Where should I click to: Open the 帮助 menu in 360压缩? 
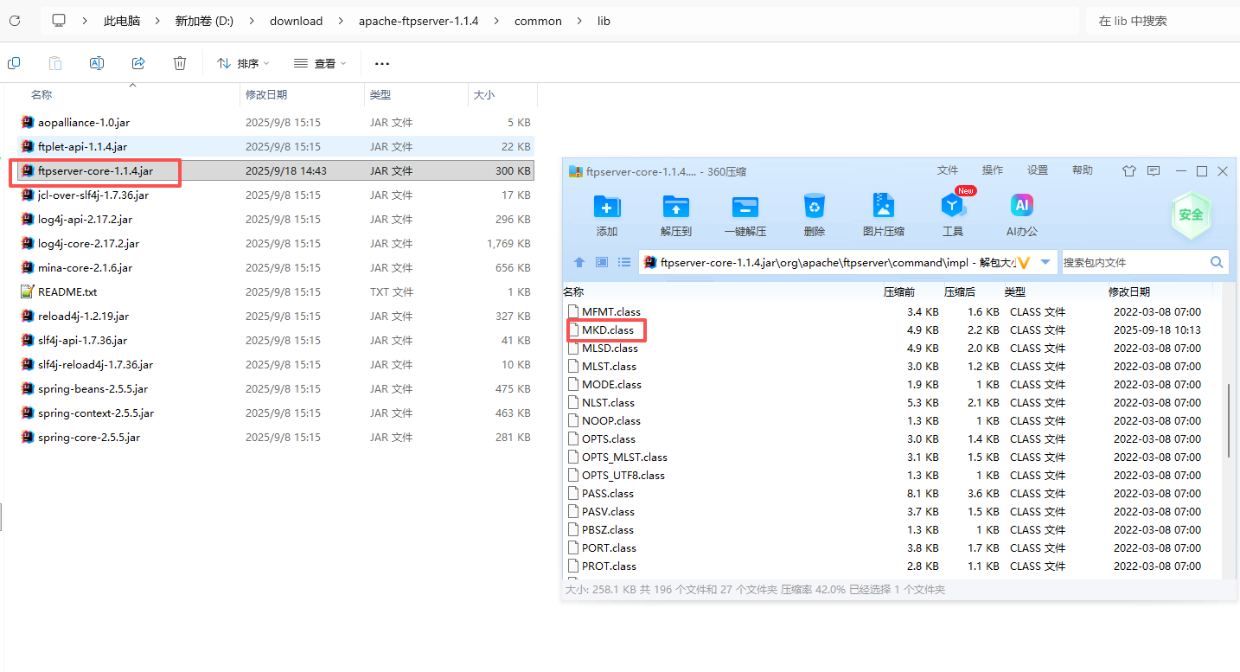pos(1082,170)
